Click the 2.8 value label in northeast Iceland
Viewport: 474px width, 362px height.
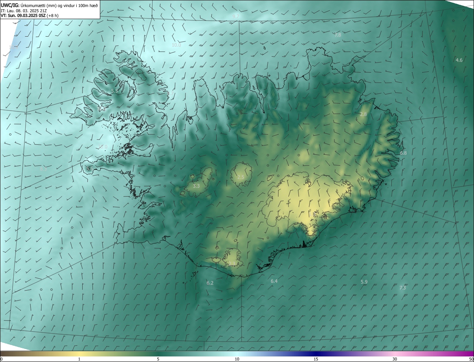[363, 114]
